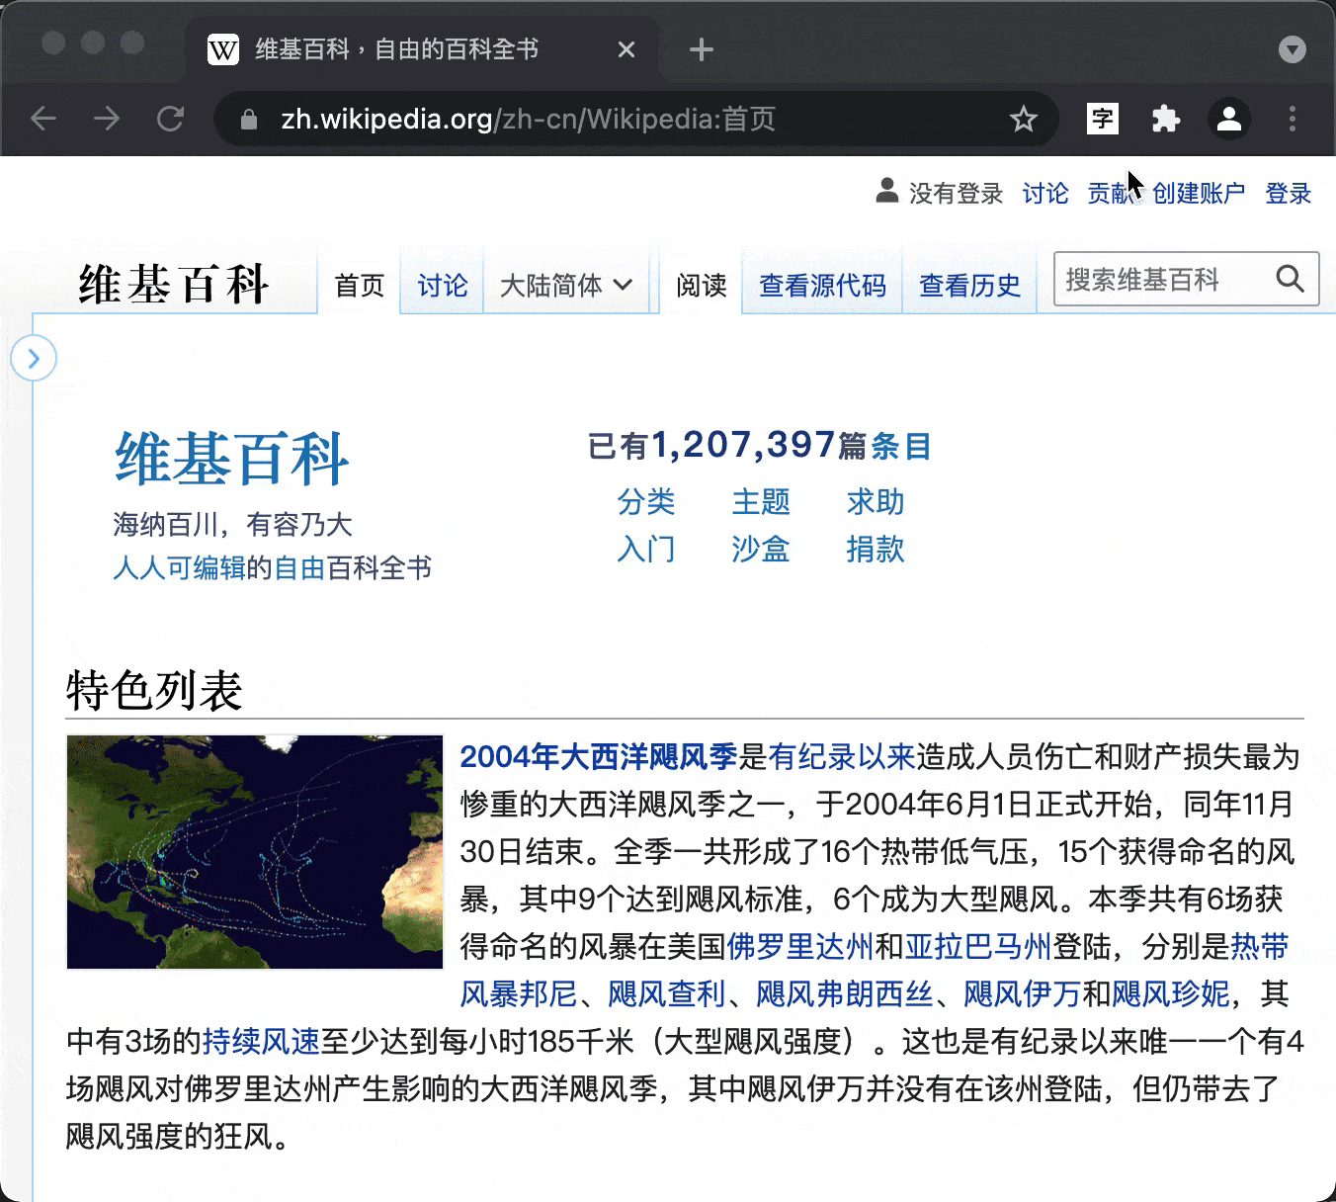Open the 沙盒 link
1336x1202 pixels.
761,550
